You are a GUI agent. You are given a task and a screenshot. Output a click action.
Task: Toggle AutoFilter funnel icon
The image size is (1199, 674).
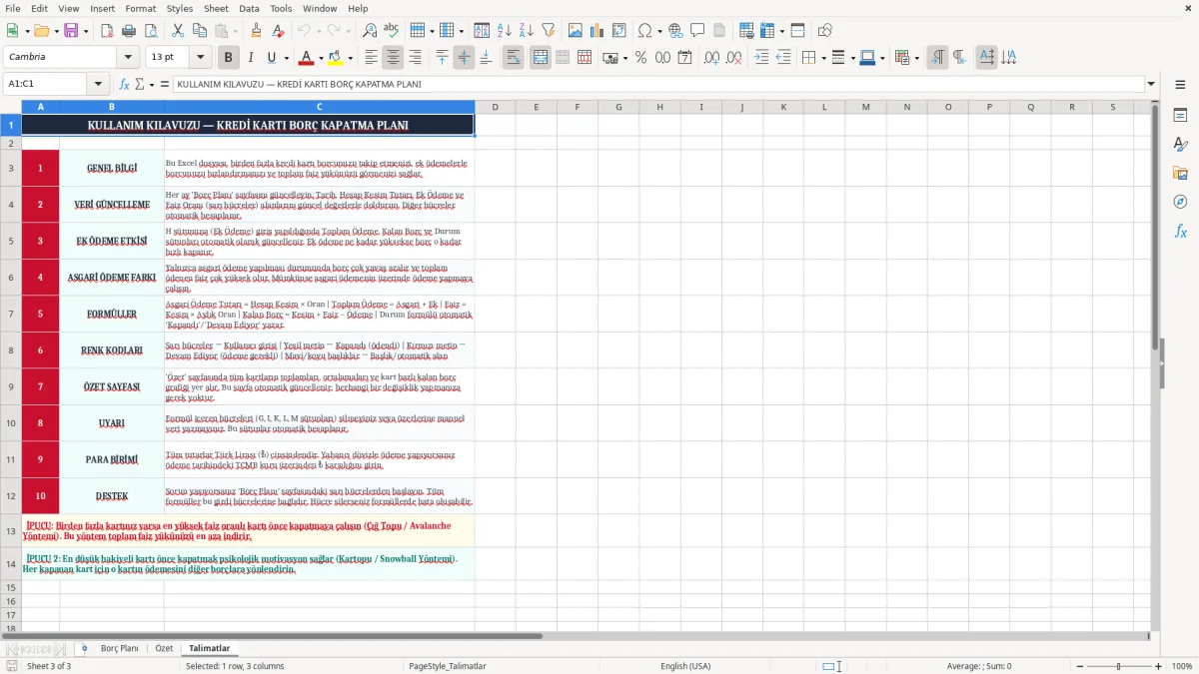coord(549,31)
